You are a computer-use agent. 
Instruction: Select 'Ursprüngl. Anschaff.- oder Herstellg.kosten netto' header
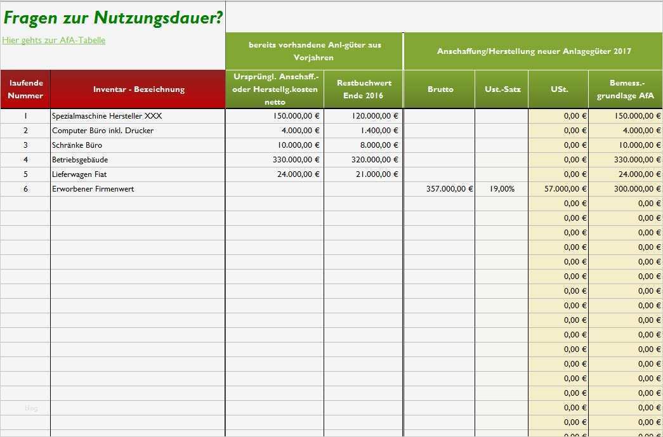point(275,89)
